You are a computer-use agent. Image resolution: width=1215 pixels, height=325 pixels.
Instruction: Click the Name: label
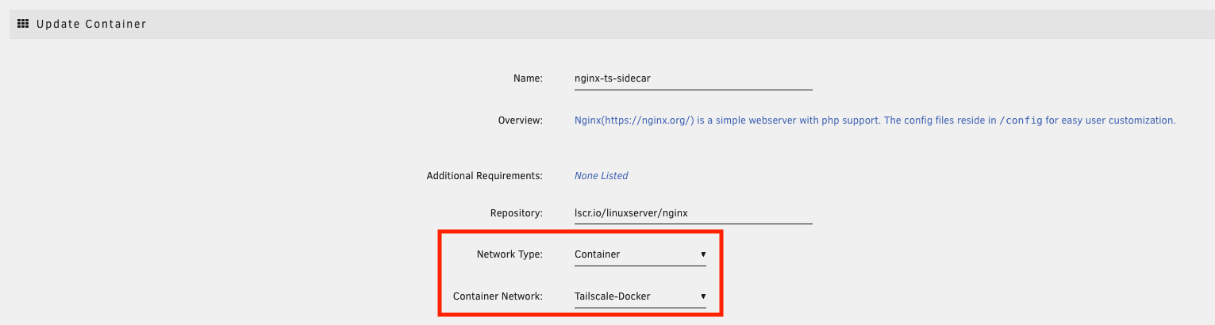point(528,78)
